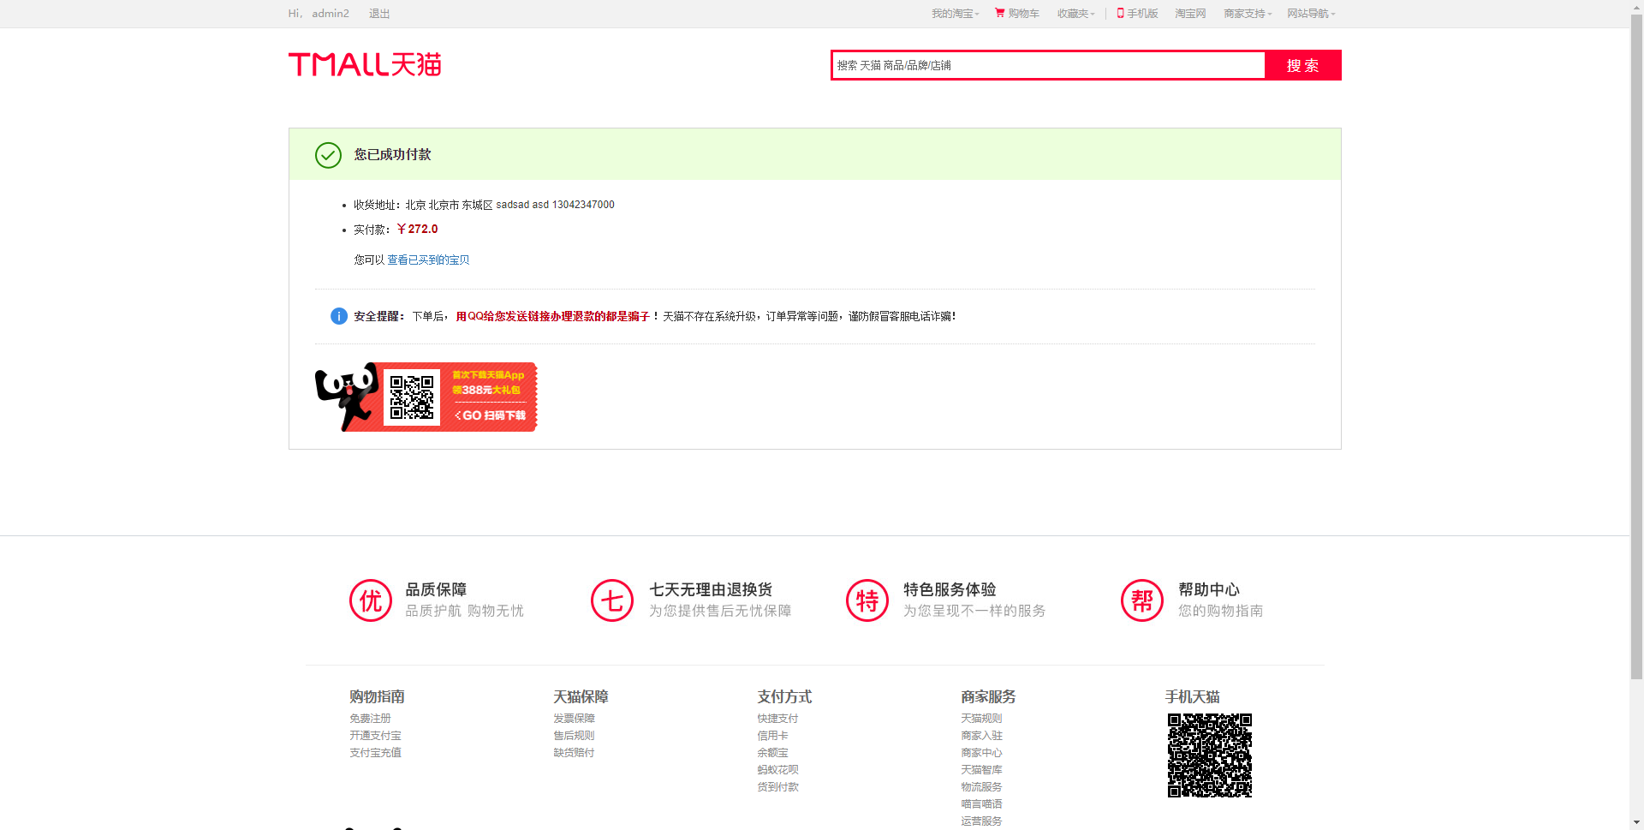Click the 缺货赔付 footer link
The image size is (1644, 830).
[574, 753]
